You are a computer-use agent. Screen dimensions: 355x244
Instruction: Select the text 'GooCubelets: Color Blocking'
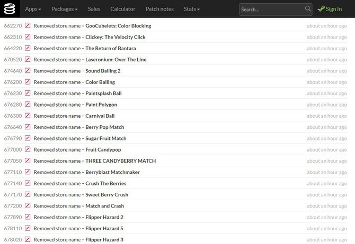click(118, 26)
